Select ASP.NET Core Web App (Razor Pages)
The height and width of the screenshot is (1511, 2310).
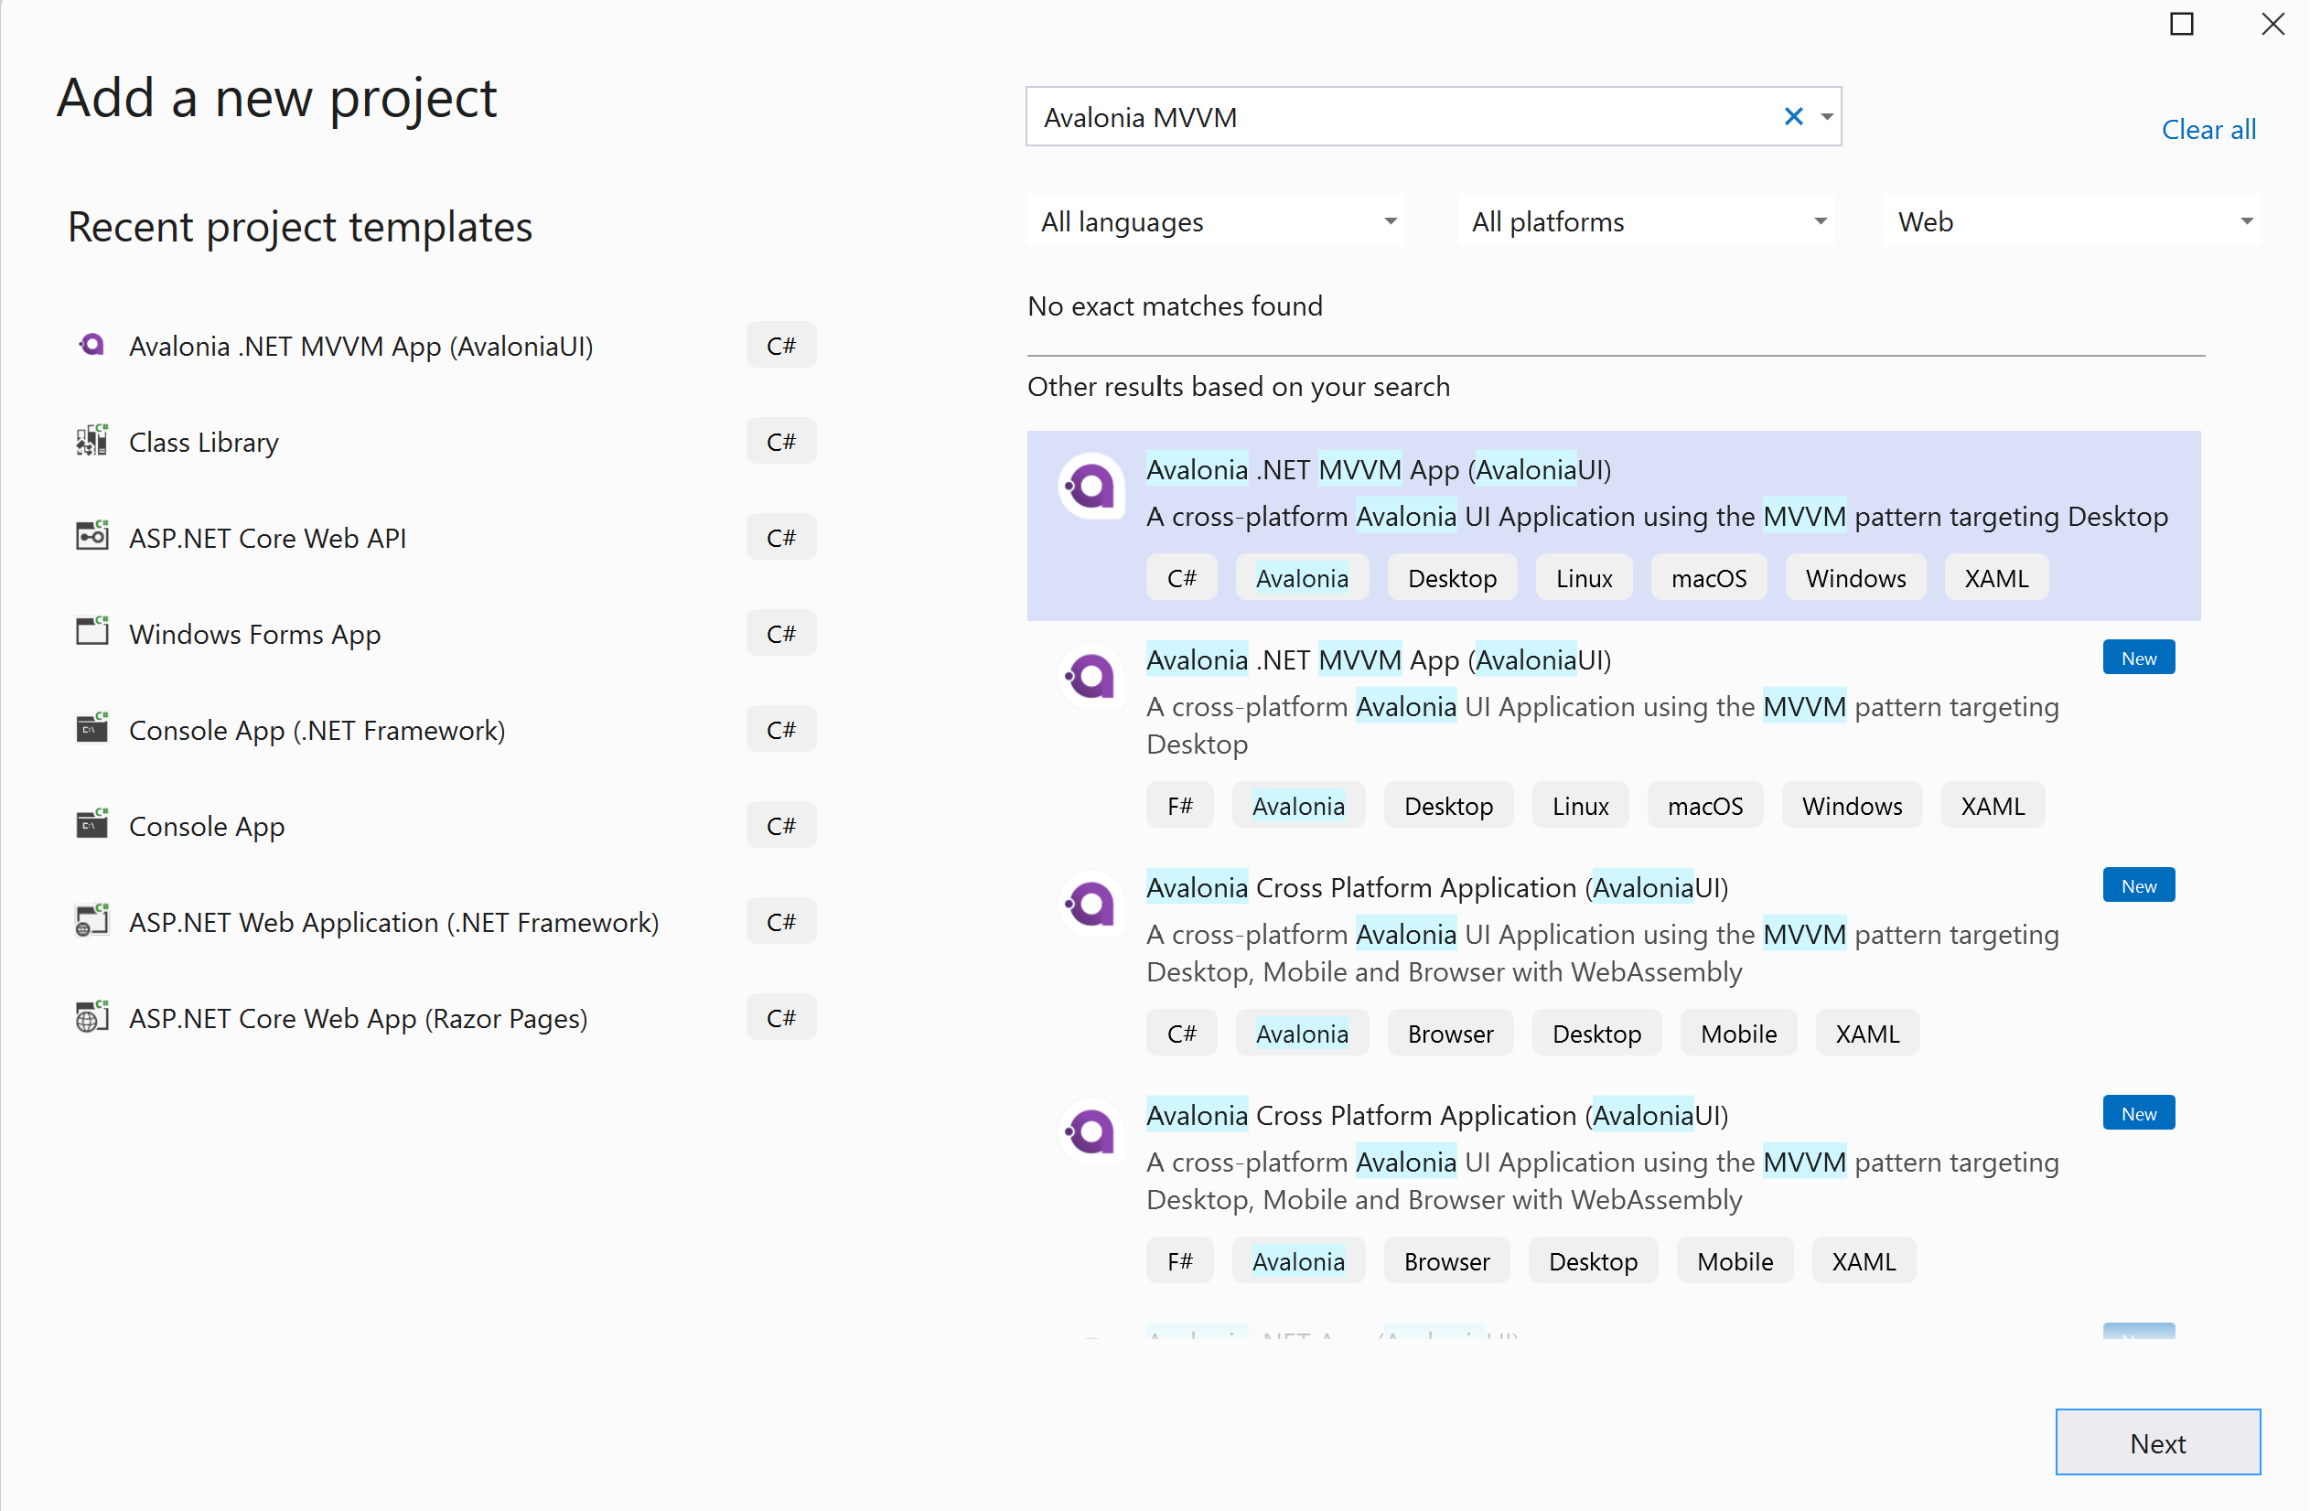(x=445, y=1018)
